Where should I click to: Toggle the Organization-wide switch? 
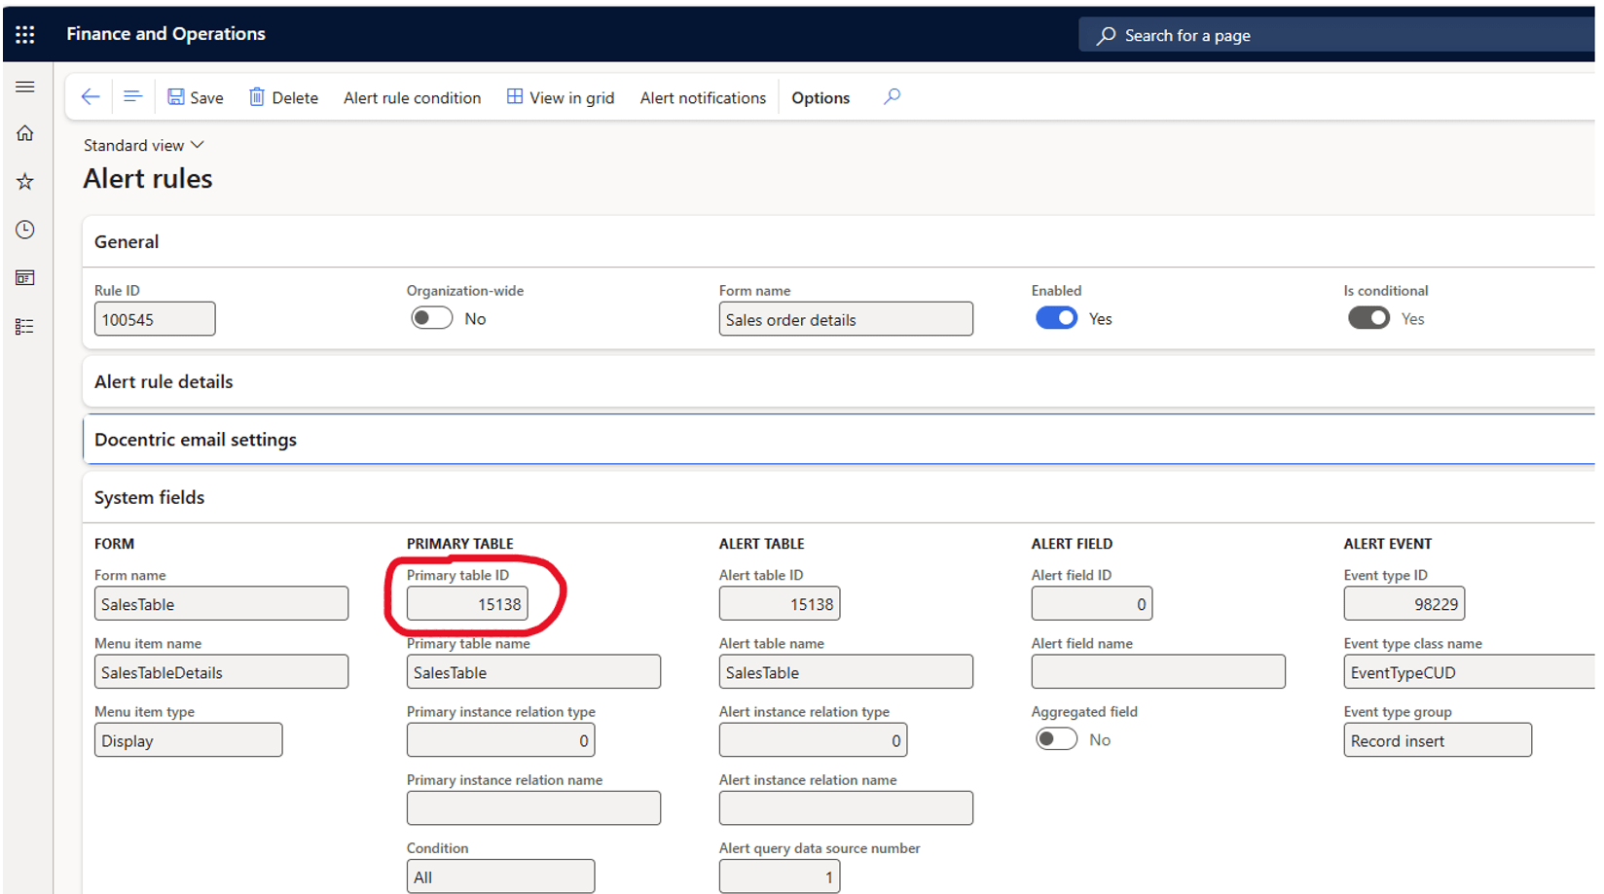431,319
